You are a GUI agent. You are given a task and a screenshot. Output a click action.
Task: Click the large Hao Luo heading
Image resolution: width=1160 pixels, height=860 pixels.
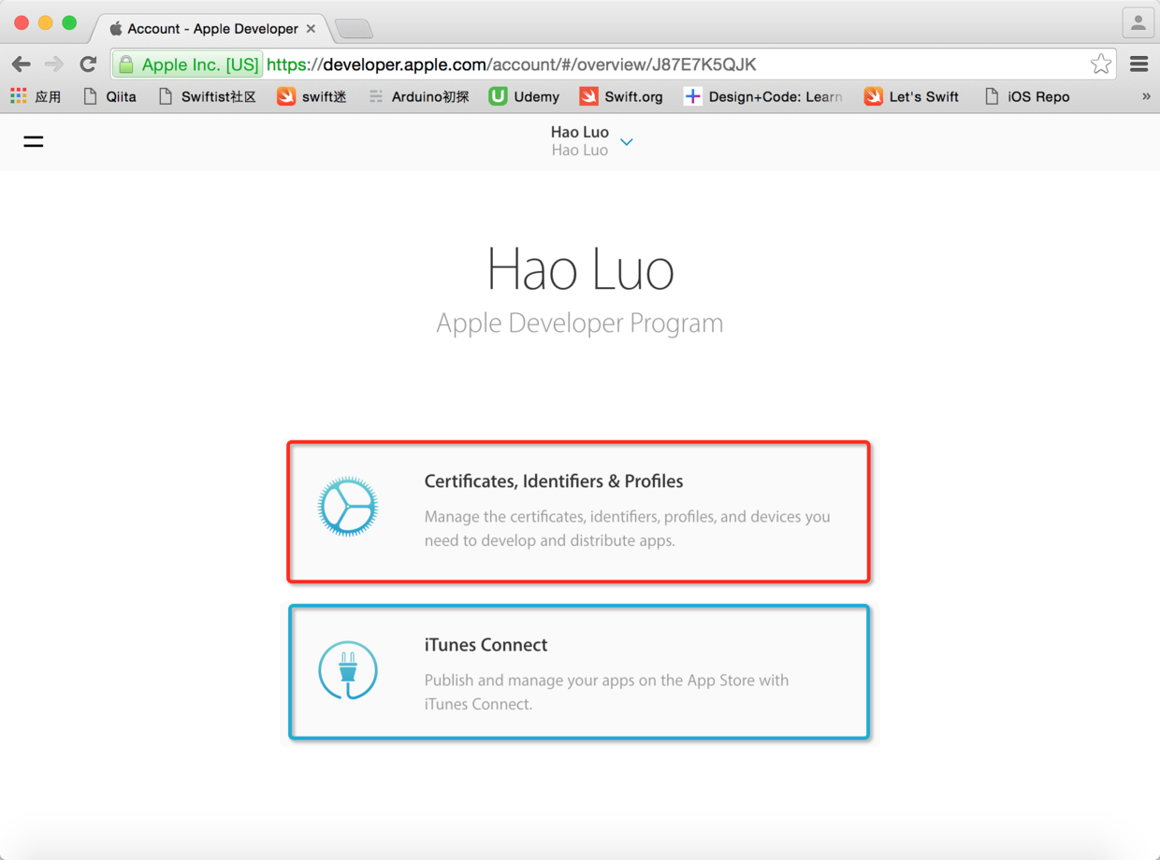pyautogui.click(x=580, y=270)
